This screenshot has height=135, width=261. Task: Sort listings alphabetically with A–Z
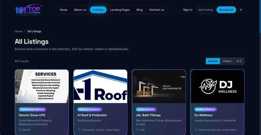click(x=239, y=61)
